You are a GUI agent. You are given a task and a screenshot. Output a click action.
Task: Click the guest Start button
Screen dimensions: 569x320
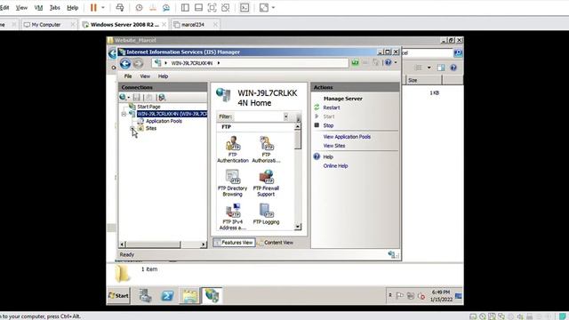pos(118,296)
